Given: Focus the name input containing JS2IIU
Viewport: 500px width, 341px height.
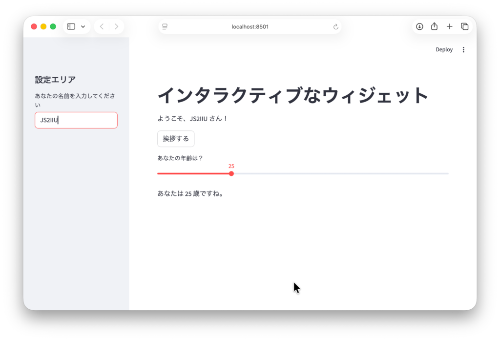Looking at the screenshot, I should [x=76, y=120].
